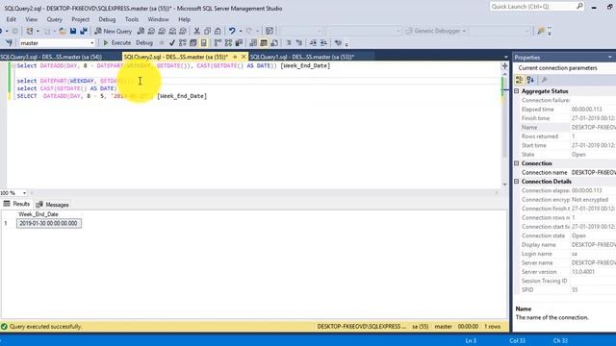This screenshot has width=616, height=346.
Task: Click the Analysis Services MDX Query icon
Action: [151, 31]
